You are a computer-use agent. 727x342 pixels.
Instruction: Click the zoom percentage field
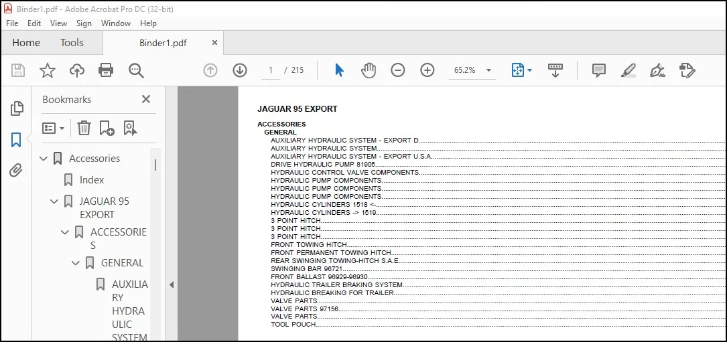465,70
